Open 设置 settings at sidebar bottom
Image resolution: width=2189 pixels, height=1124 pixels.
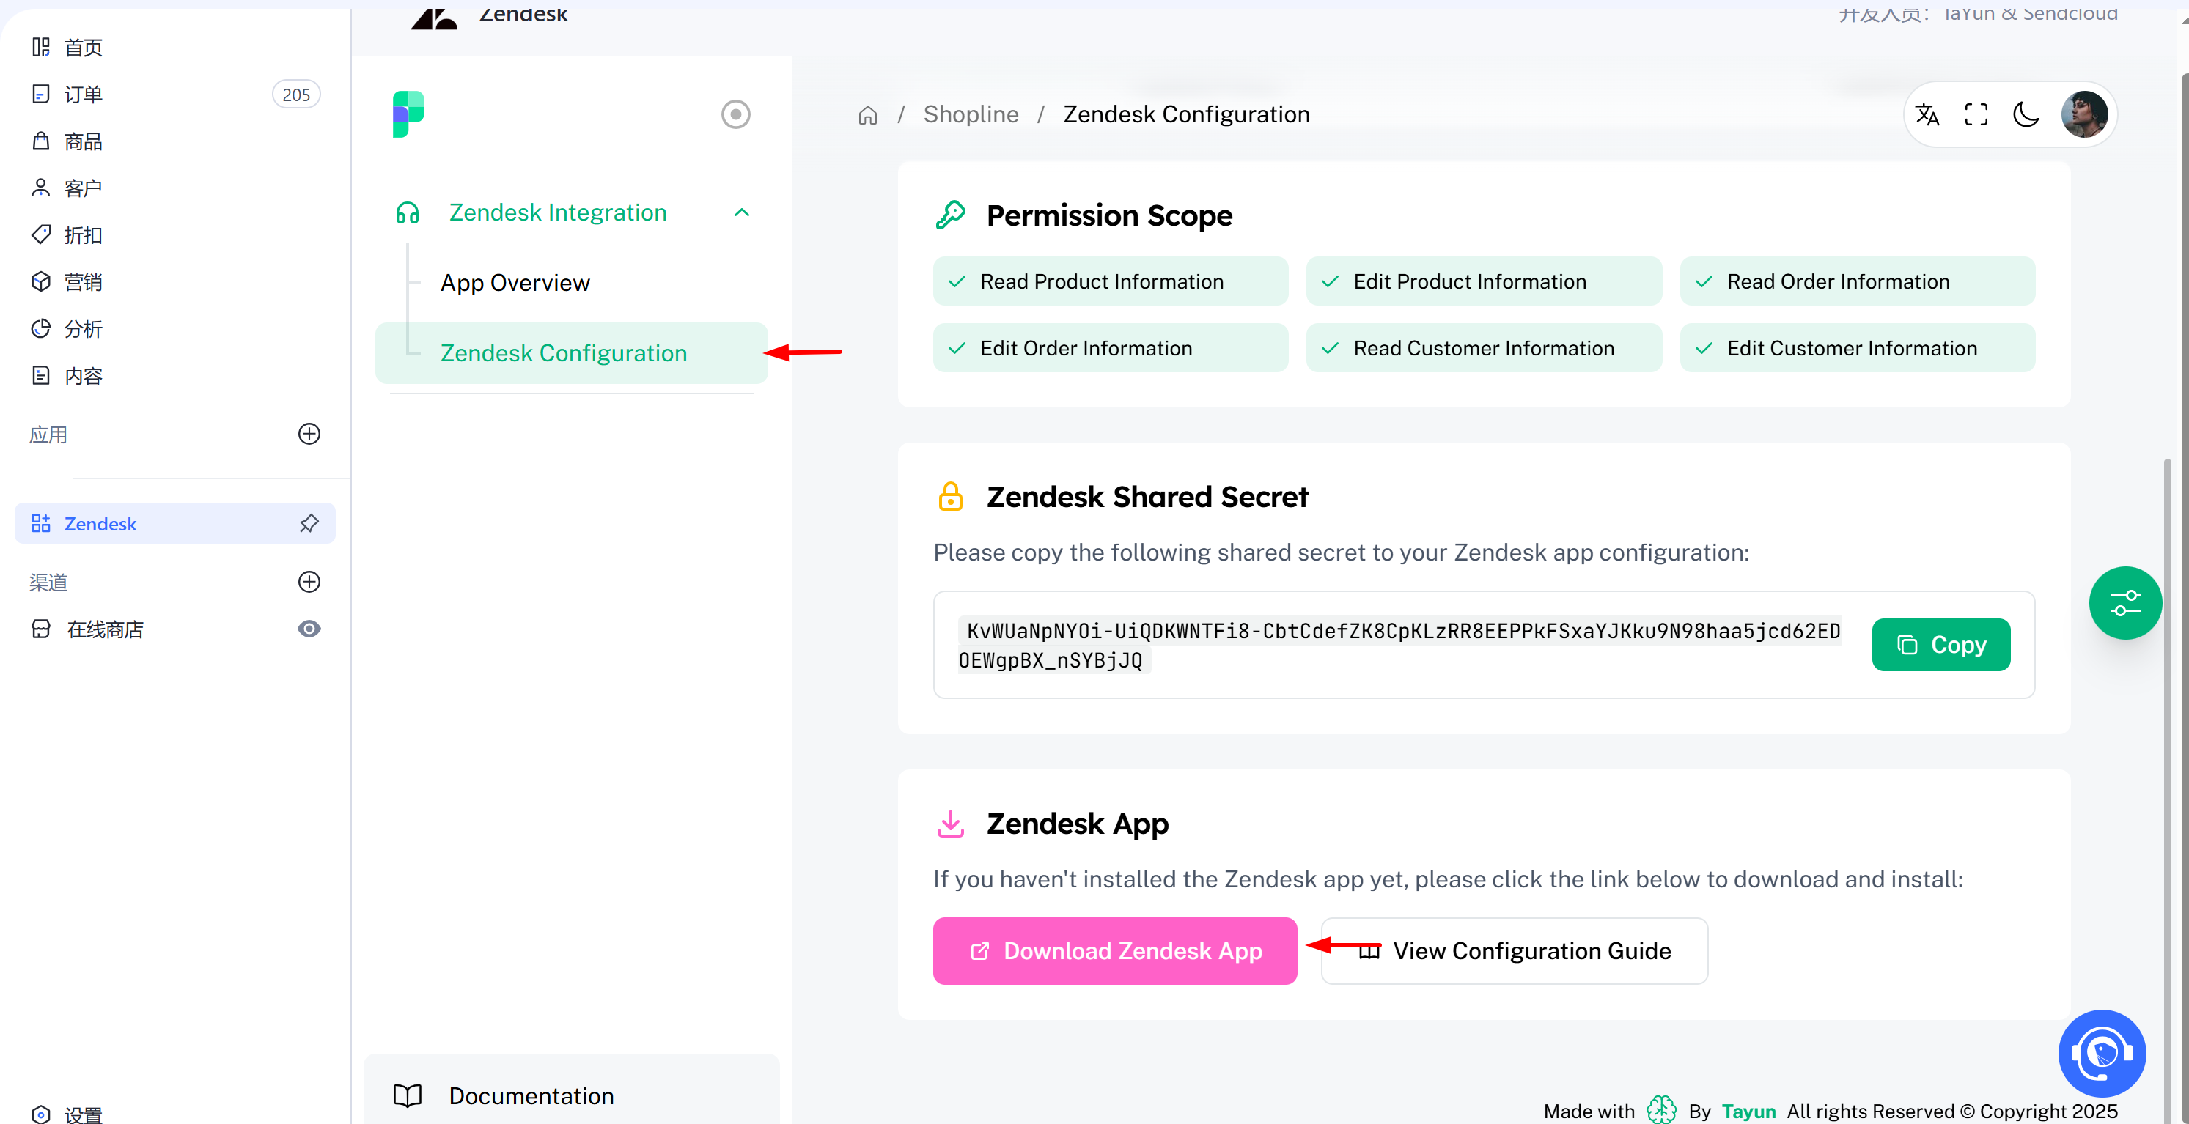[x=66, y=1114]
